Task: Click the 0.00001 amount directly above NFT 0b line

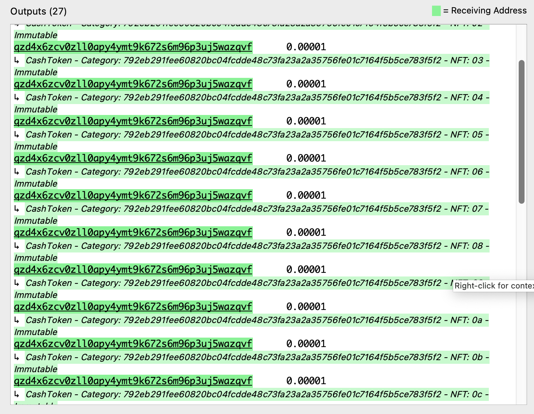Action: point(306,344)
